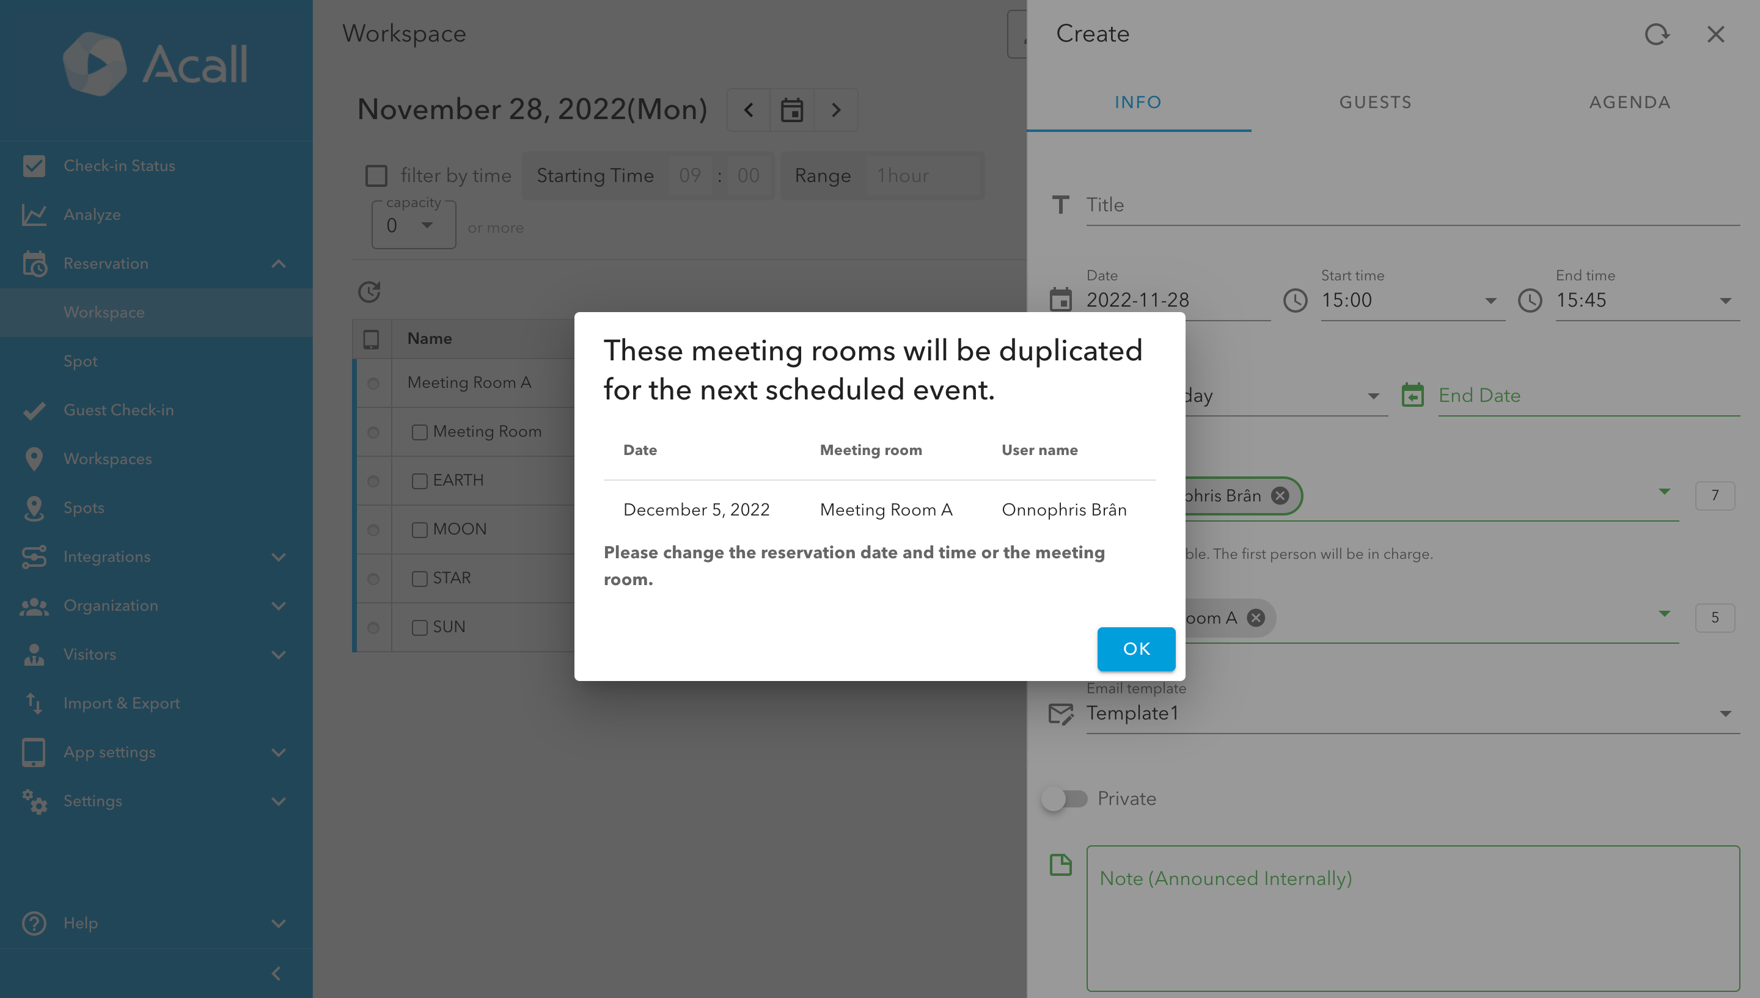Open Spot under Reservation menu
This screenshot has width=1760, height=998.
point(81,361)
